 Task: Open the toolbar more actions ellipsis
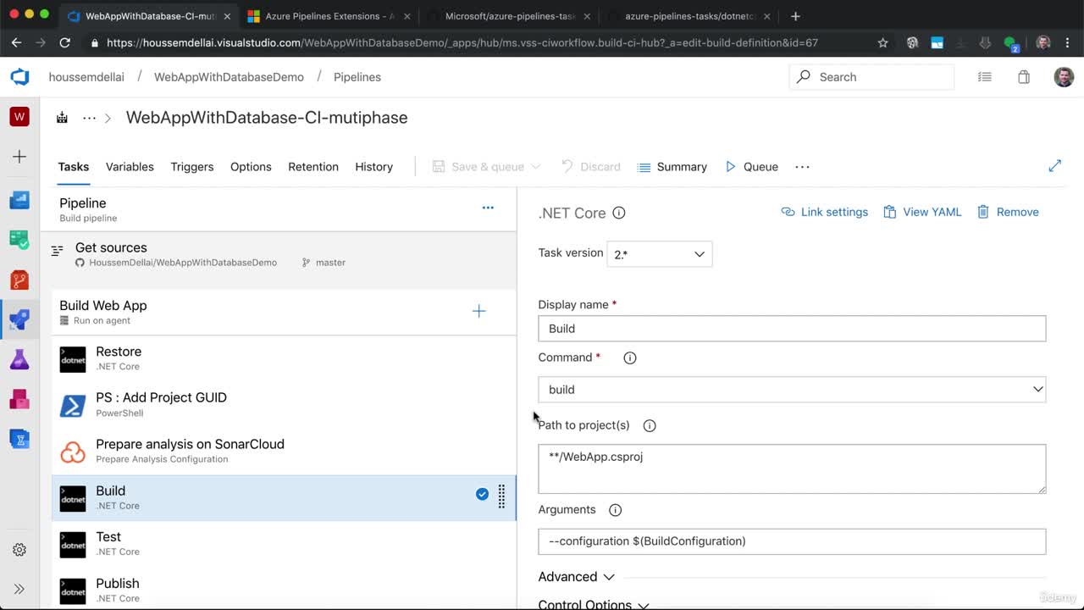coord(802,167)
